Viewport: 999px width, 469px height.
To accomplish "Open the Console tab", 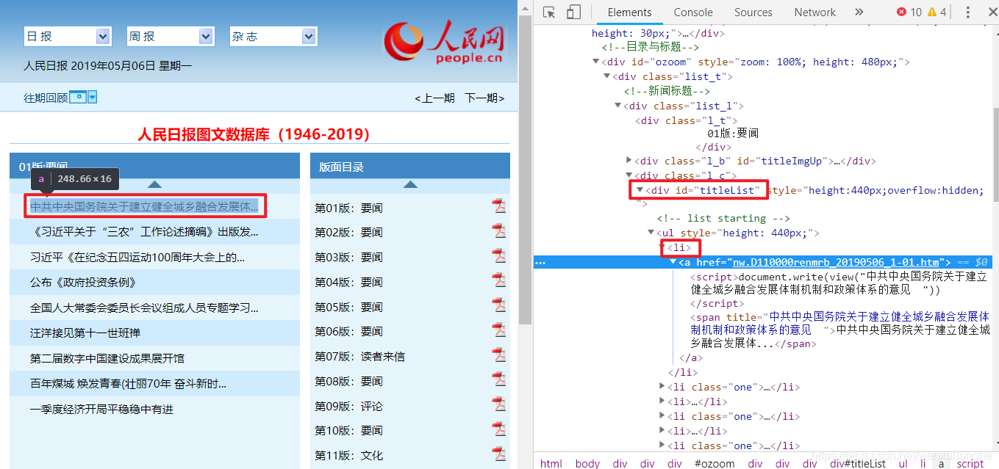I will coord(693,12).
